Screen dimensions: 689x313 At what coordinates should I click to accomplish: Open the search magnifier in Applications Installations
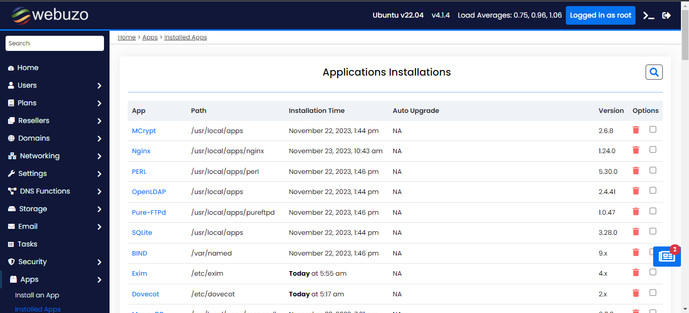click(x=654, y=73)
